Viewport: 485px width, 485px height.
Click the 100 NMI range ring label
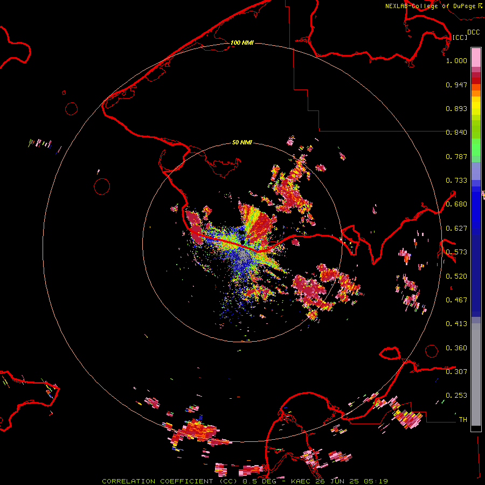point(242,43)
